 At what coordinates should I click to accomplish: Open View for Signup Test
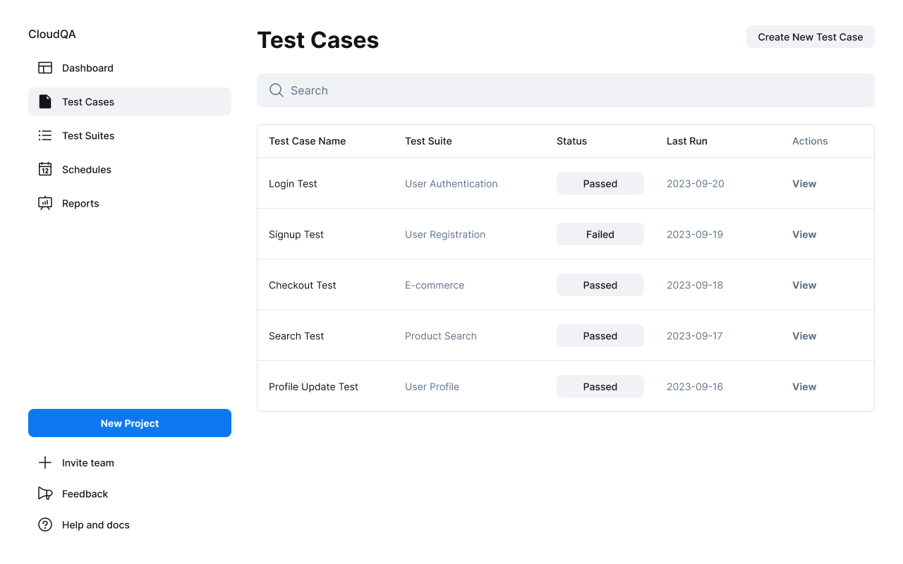click(x=804, y=234)
